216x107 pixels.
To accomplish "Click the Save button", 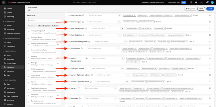I will point(210,9).
